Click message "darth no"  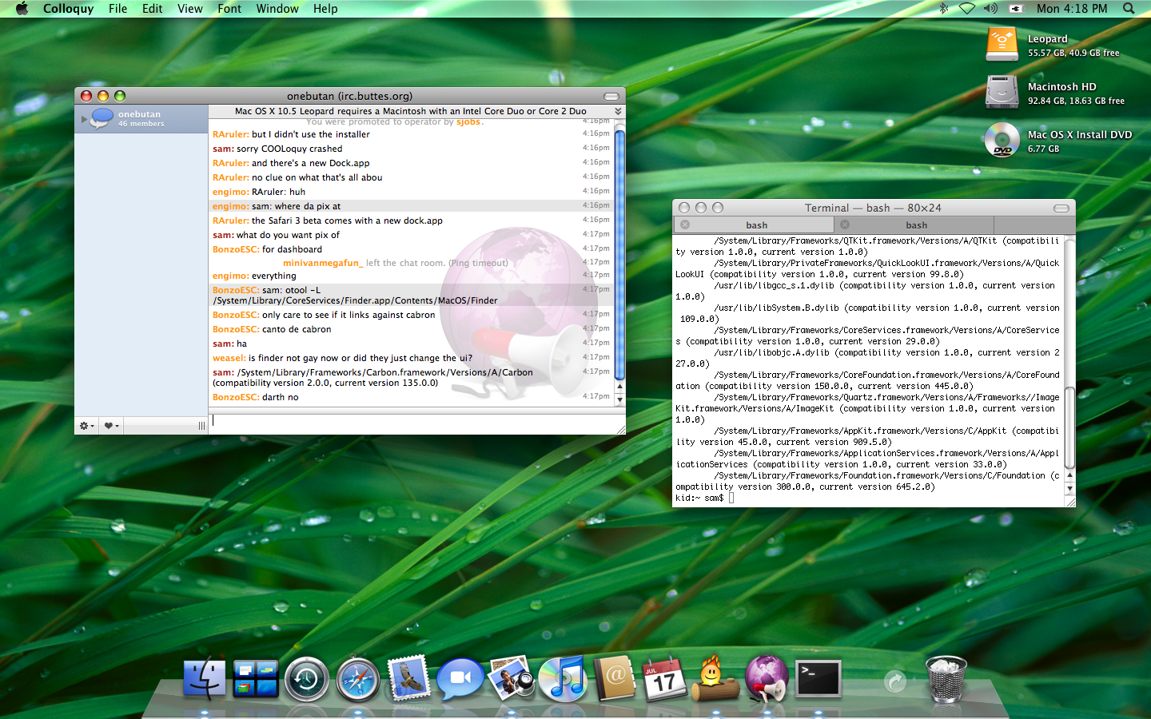pyautogui.click(x=281, y=397)
